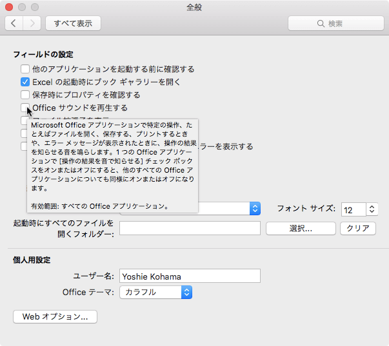The image size is (389, 346).
Task: Click the フォント サイズ value field showing 12
Action: point(354,209)
